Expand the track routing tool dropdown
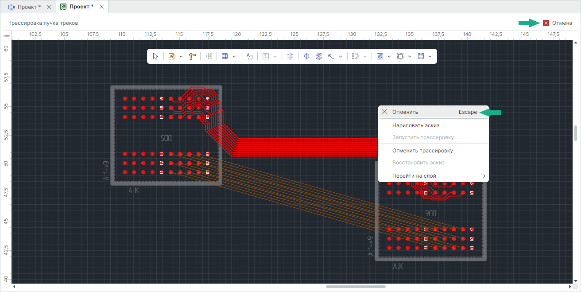This screenshot has height=292, width=581. pyautogui.click(x=181, y=56)
